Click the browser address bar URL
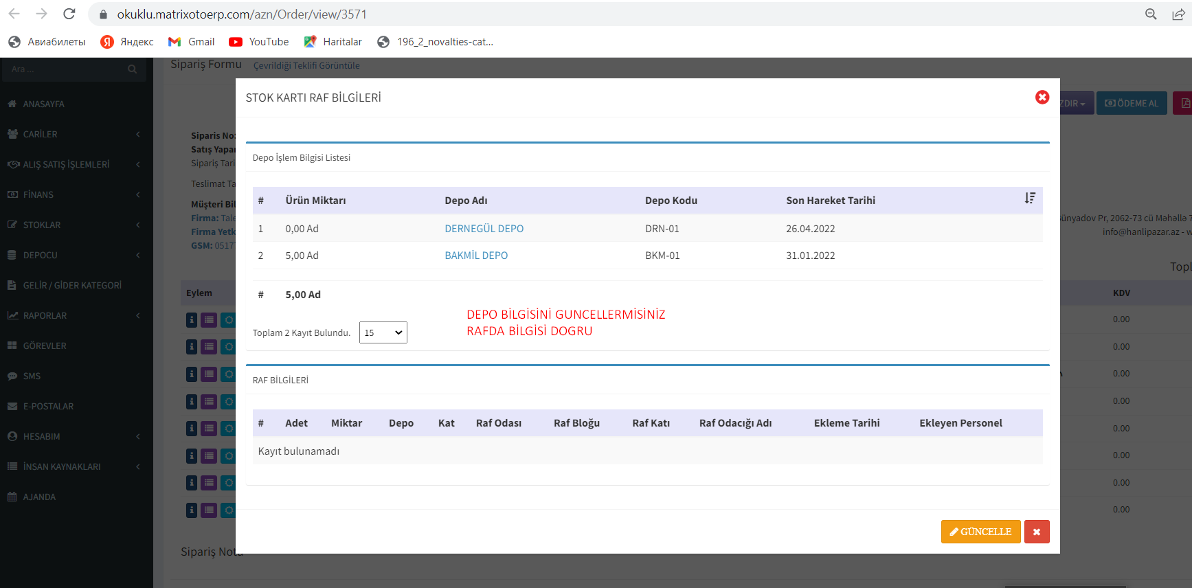The height and width of the screenshot is (588, 1192). pos(242,14)
